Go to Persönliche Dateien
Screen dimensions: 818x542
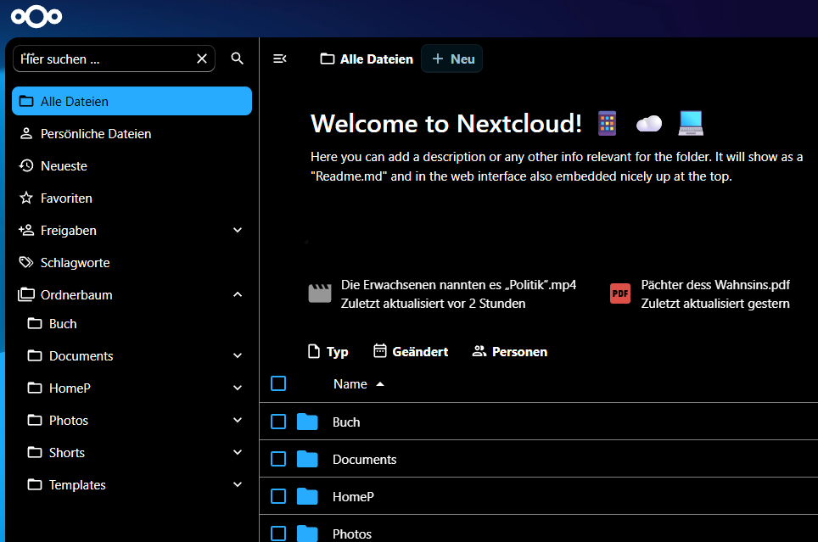[x=95, y=133]
